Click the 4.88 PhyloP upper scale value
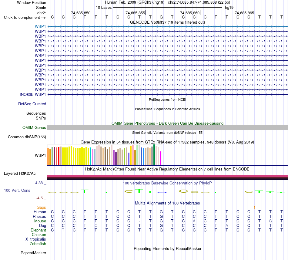Screen dimensions: 288x260 click(39, 183)
